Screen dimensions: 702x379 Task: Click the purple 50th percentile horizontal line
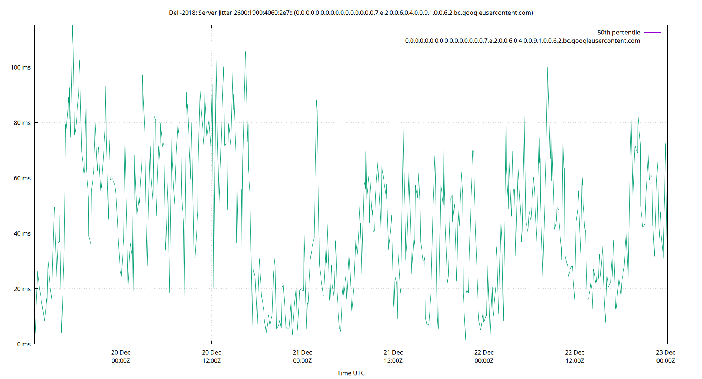[342, 224]
